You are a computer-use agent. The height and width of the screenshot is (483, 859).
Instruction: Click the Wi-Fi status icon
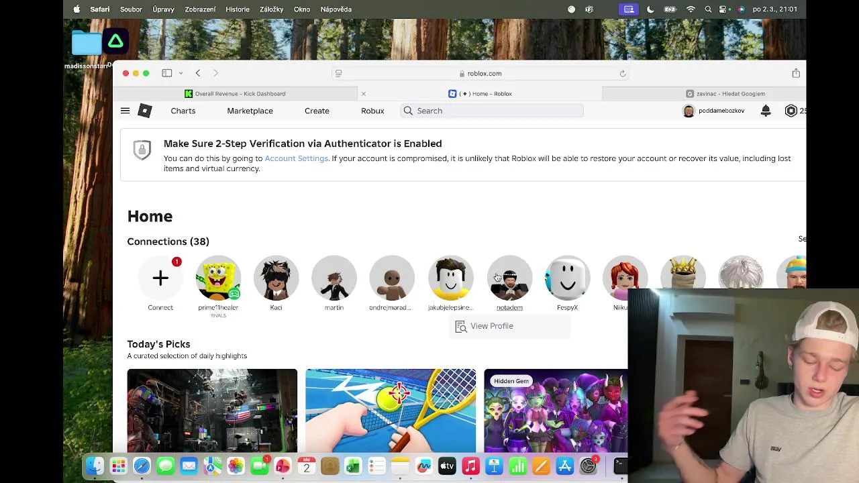[x=691, y=9]
